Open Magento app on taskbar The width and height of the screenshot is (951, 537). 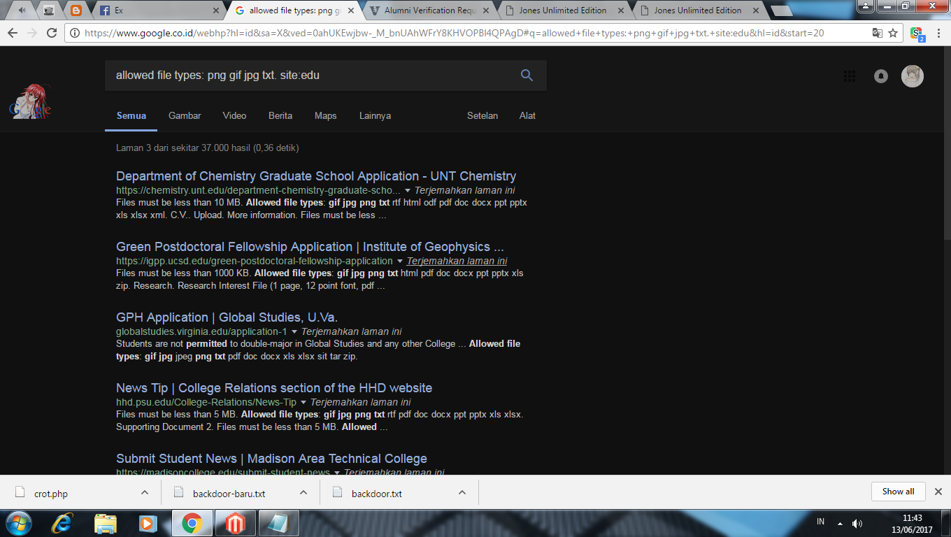pos(234,523)
